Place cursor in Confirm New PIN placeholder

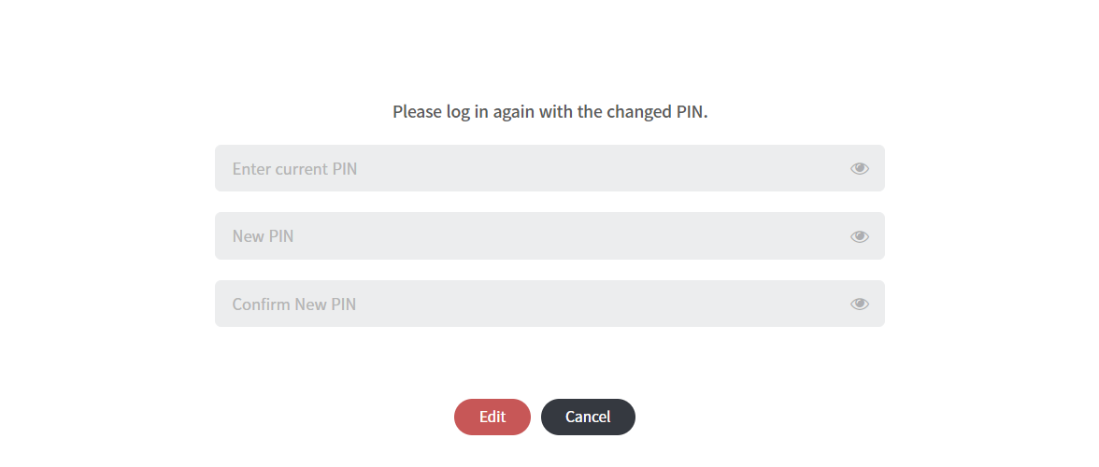click(294, 304)
